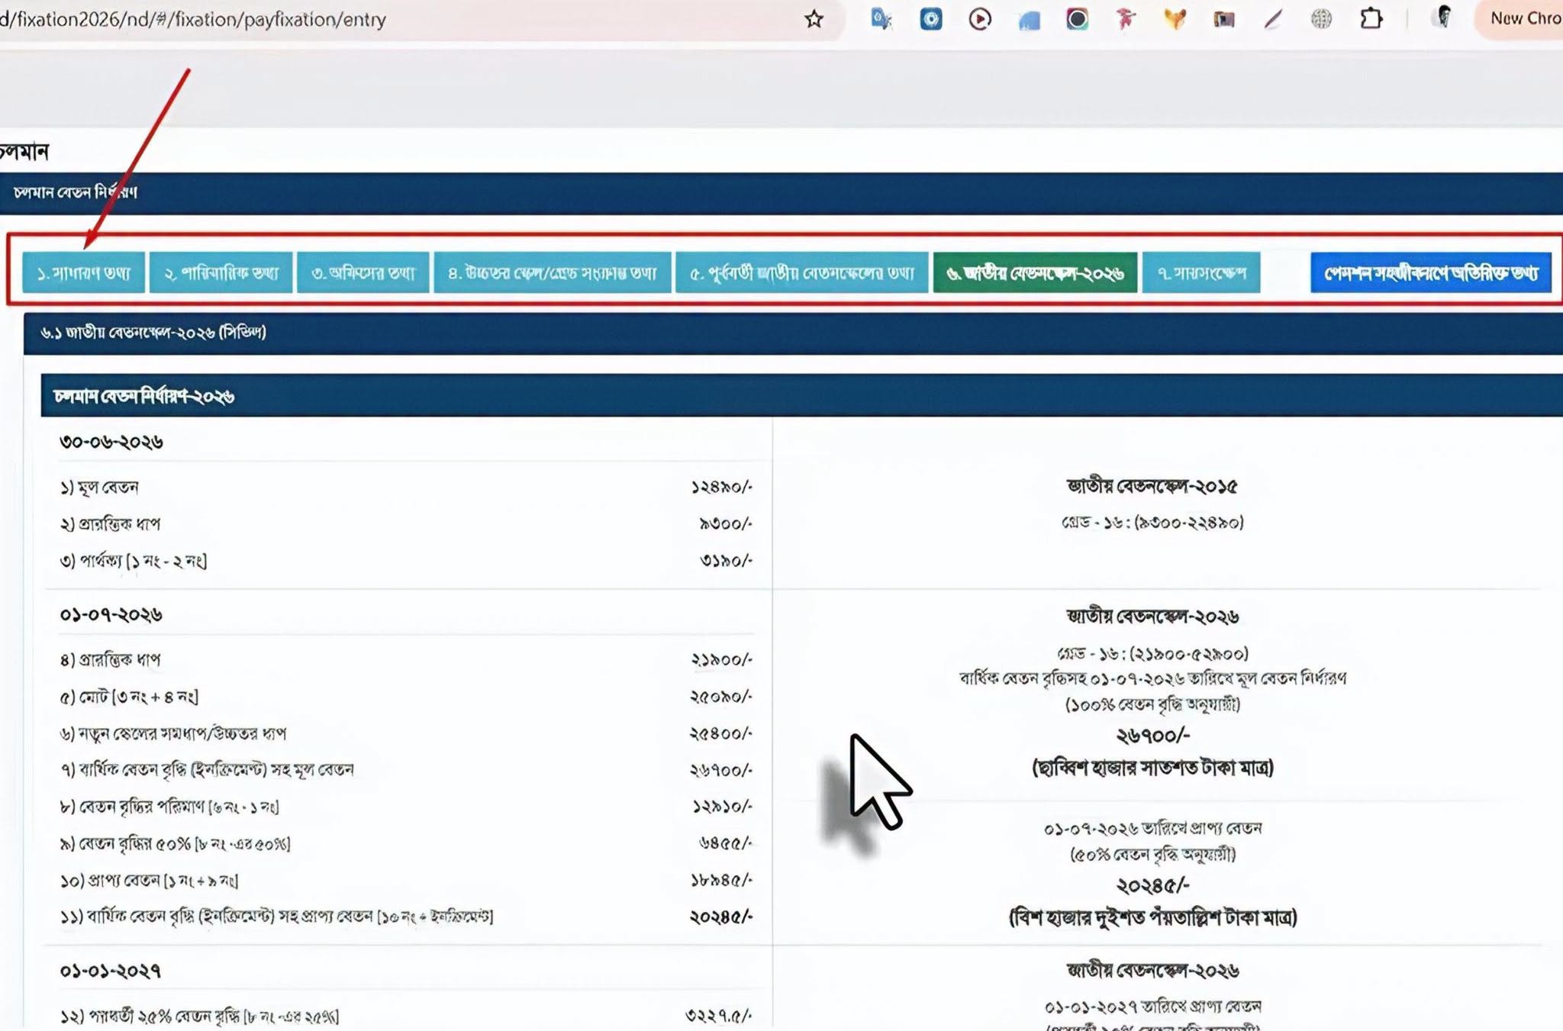Click the ১) মূল বেতন row label
Screen dimensions: 1563x1031
click(x=100, y=487)
